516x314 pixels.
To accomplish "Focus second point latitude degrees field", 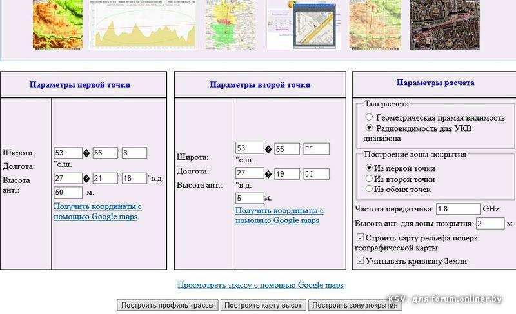I will click(250, 148).
